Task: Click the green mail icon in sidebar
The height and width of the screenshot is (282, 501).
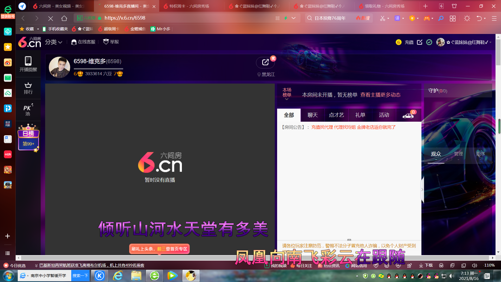Action: [x=8, y=78]
